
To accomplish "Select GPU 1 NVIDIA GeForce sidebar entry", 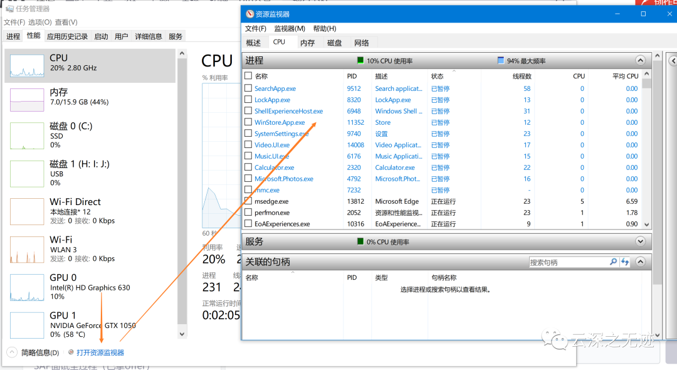I will (x=88, y=325).
